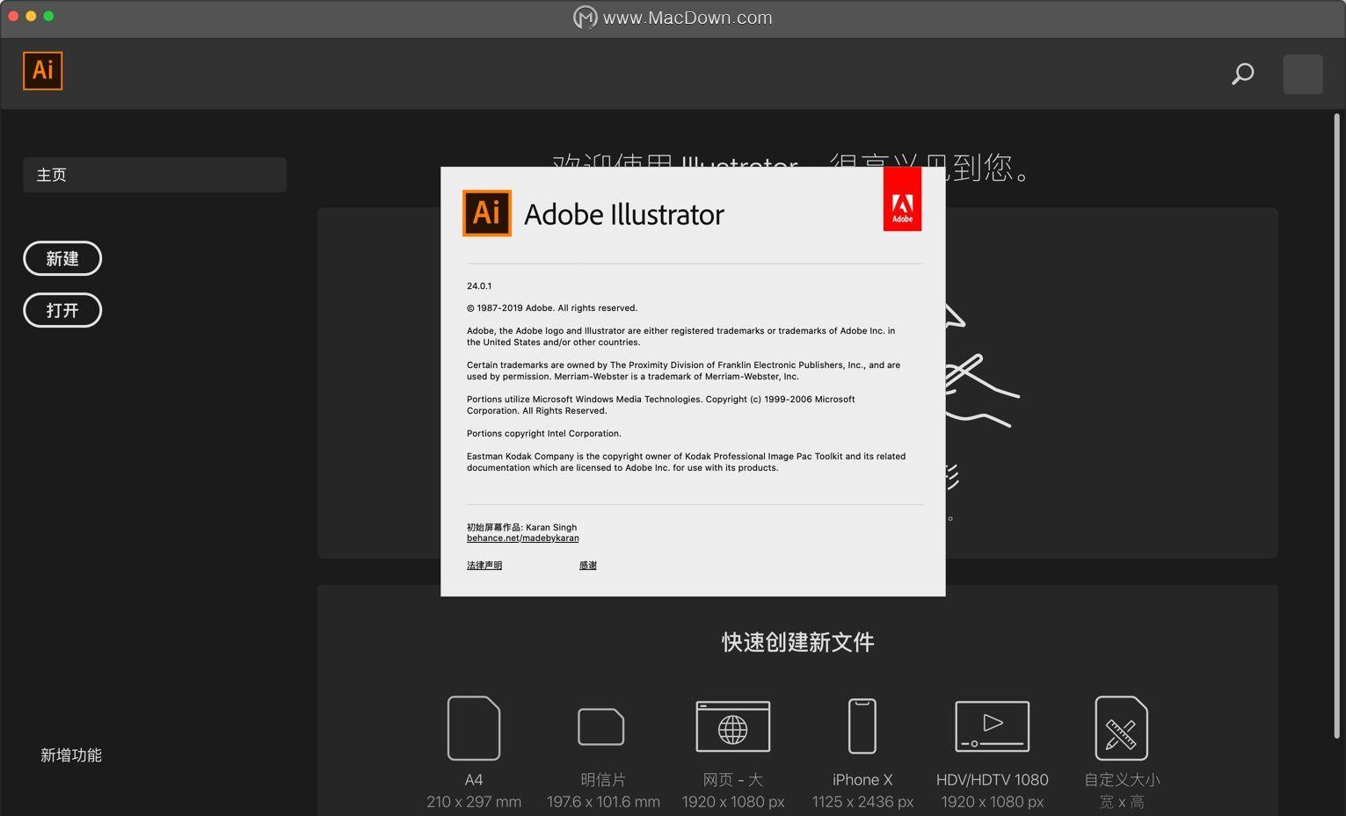
Task: Open the behance.net/madebykaran link
Action: pyautogui.click(x=522, y=538)
